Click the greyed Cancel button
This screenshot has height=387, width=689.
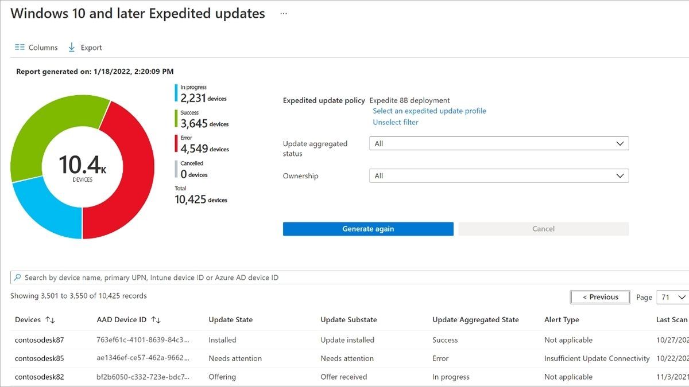pyautogui.click(x=543, y=229)
